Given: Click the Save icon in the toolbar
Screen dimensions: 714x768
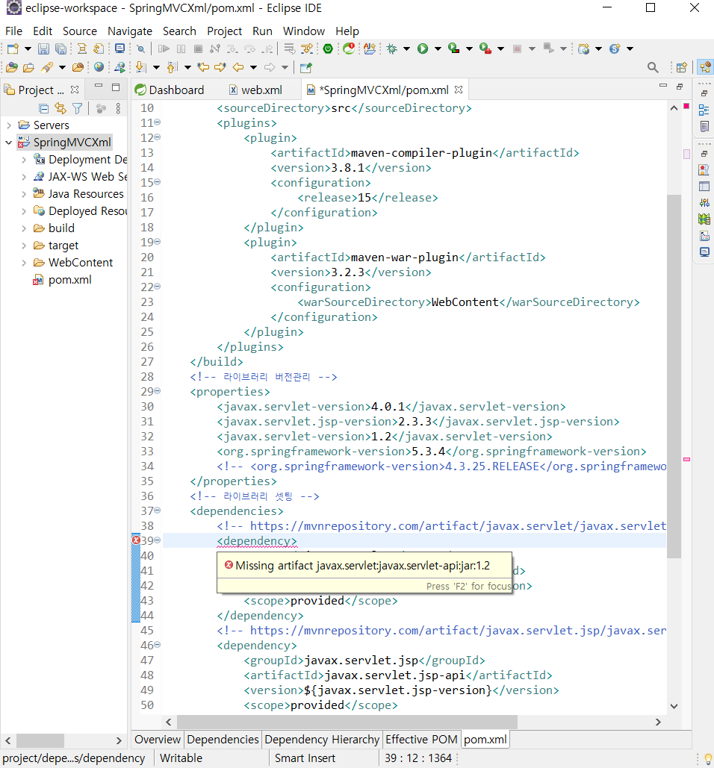Looking at the screenshot, I should click(x=43, y=49).
